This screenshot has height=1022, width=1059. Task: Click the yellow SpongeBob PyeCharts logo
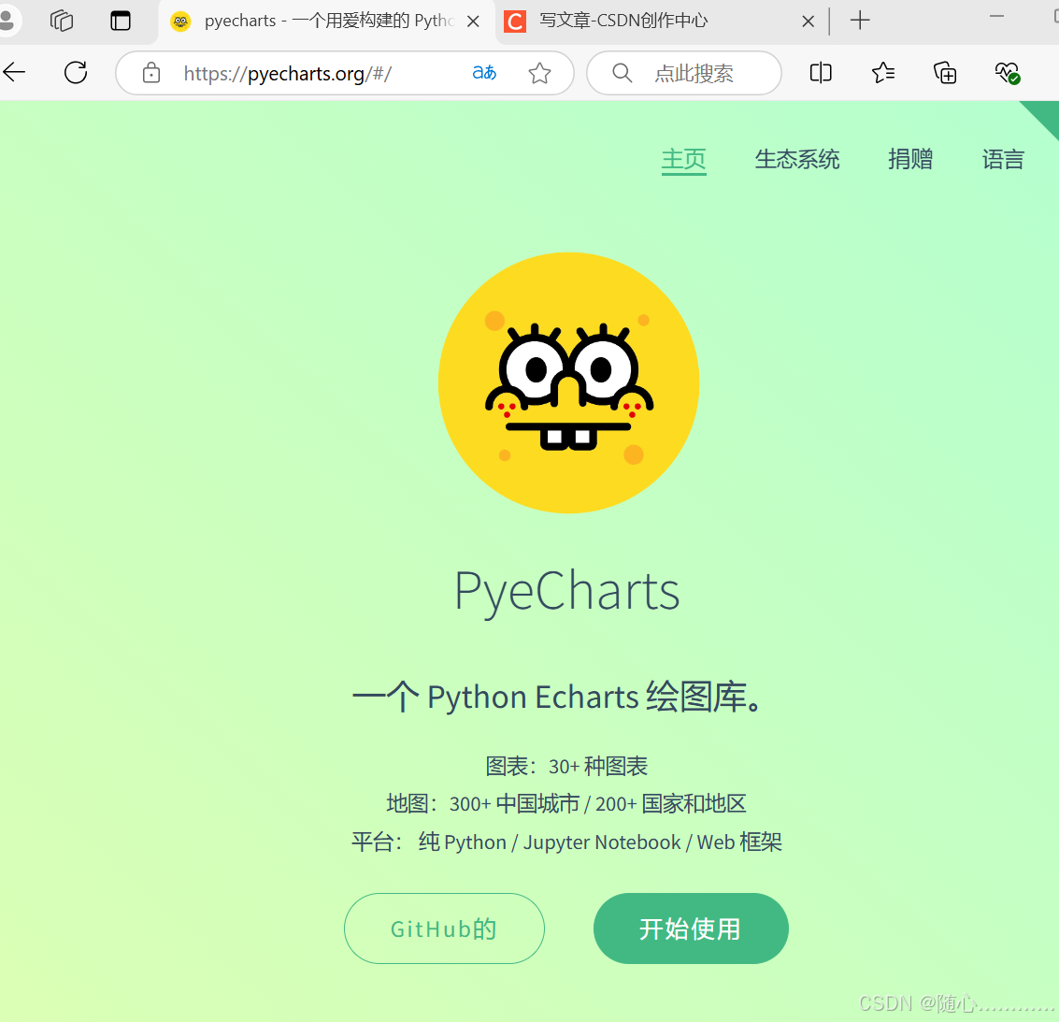(568, 382)
